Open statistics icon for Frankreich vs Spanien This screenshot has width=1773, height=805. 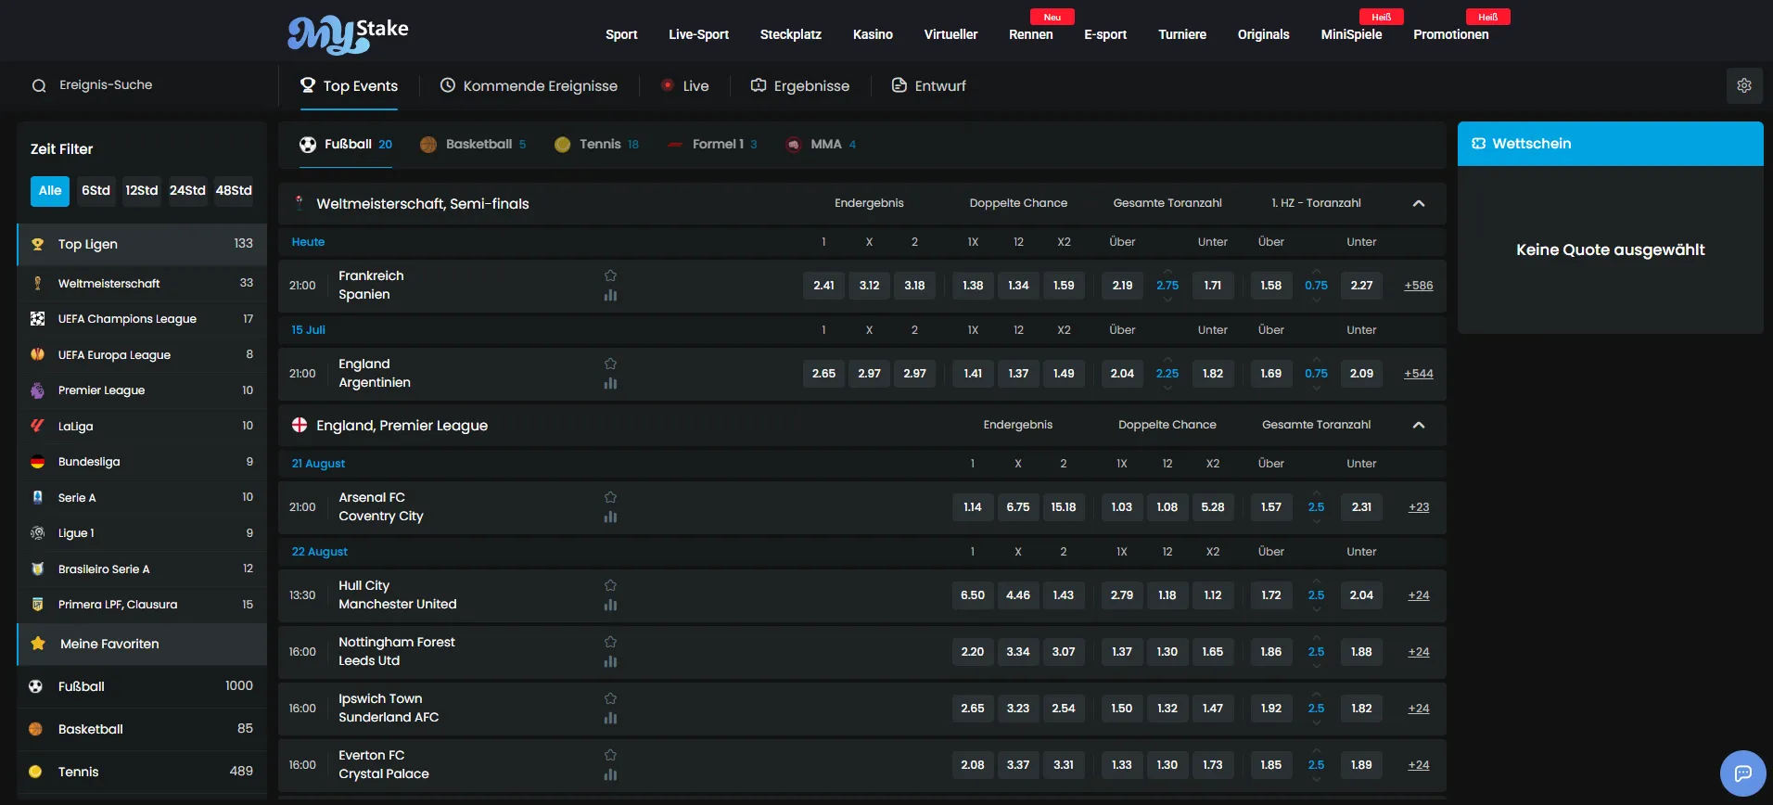[x=610, y=295]
